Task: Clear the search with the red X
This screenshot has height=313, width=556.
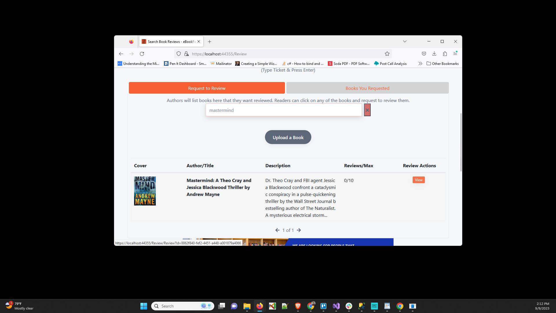Action: click(367, 110)
